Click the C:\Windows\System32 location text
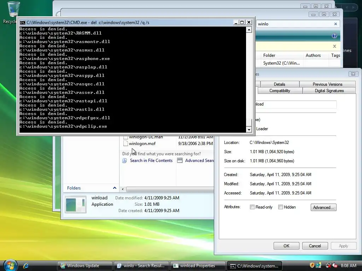362x271 pixels. pyautogui.click(x=269, y=143)
